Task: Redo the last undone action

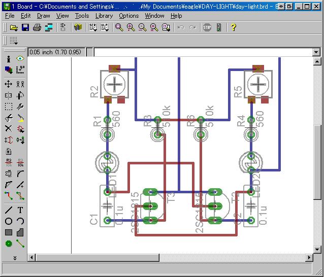Action: 192,27
